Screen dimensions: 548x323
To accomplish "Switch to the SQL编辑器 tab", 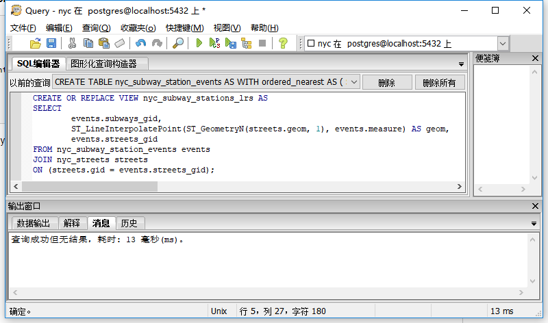I will click(x=38, y=64).
